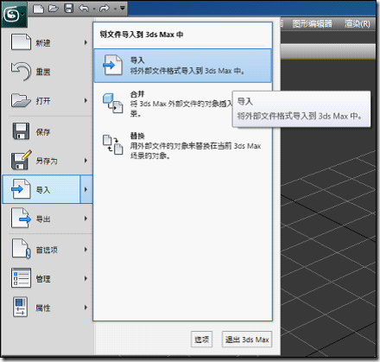Expand the 新建 submenu arrow
The image size is (380, 362).
tap(85, 42)
